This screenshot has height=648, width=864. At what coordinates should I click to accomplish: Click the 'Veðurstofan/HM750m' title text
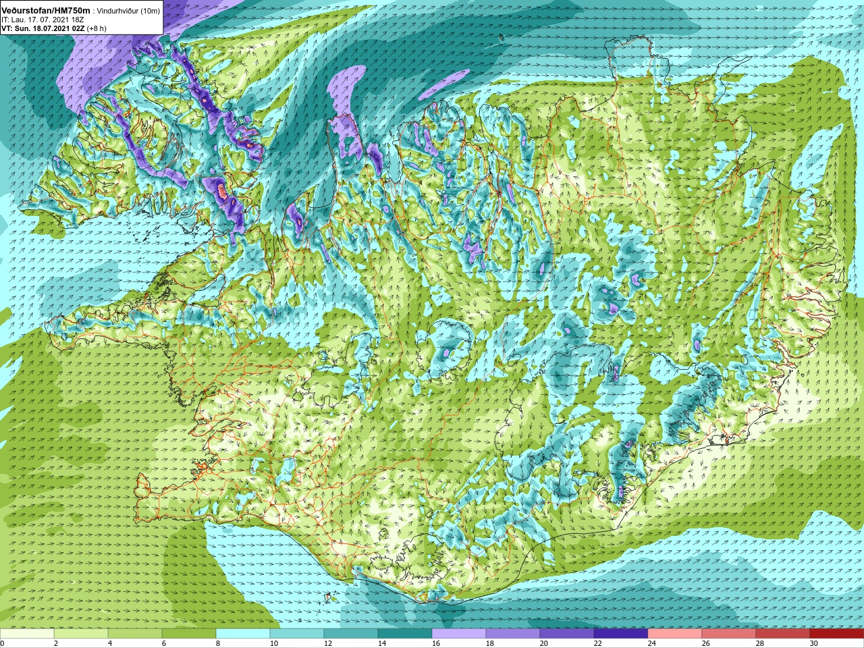click(45, 10)
